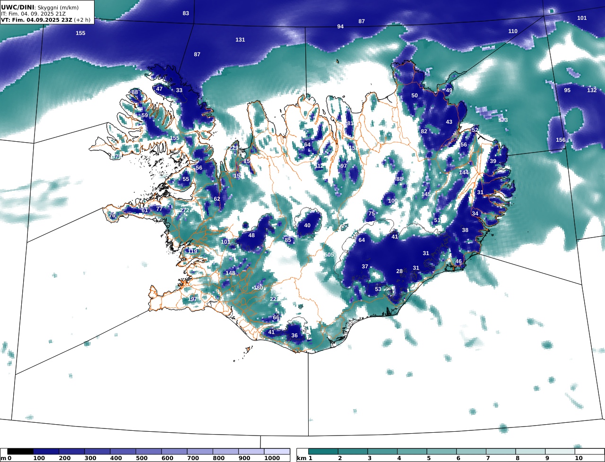Click visibility value 145 in eastern highlands

(426, 194)
